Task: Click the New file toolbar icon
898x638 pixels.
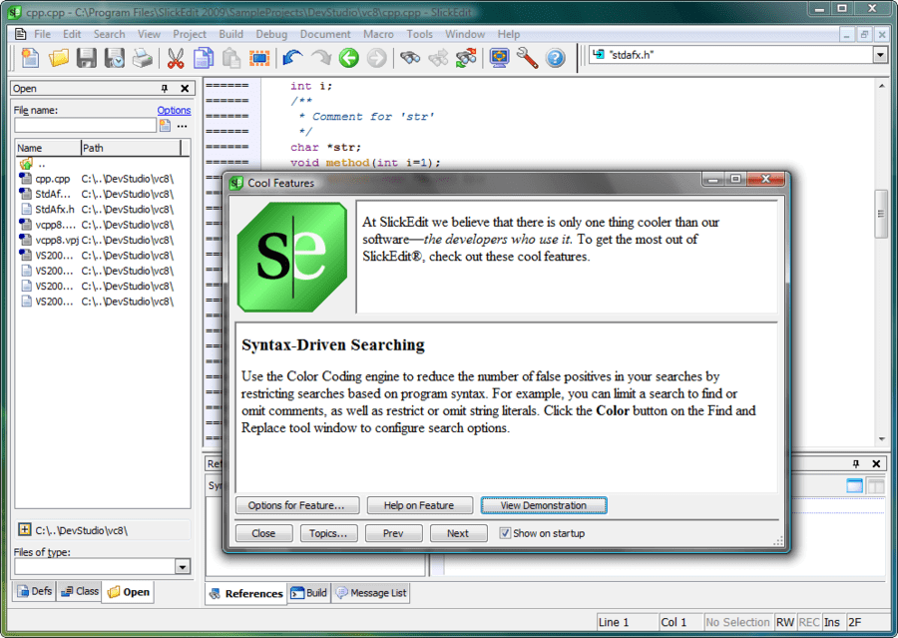Action: (30, 58)
